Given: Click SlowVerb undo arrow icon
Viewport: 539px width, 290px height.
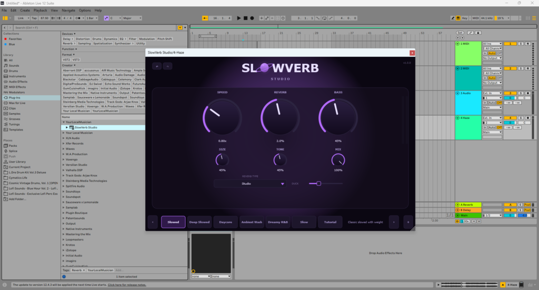Looking at the screenshot, I should 157,66.
